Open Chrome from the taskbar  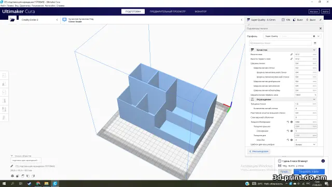point(38,183)
